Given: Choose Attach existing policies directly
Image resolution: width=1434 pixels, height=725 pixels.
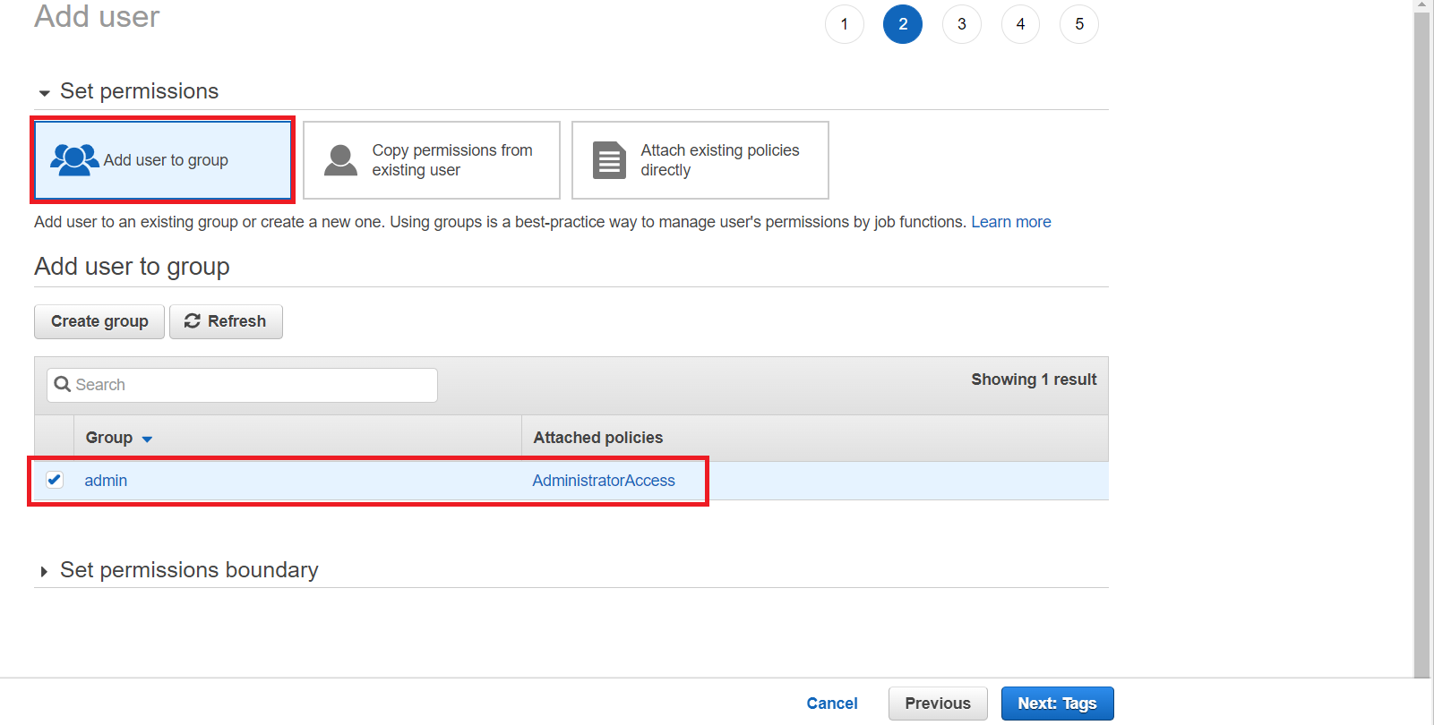Looking at the screenshot, I should click(700, 160).
